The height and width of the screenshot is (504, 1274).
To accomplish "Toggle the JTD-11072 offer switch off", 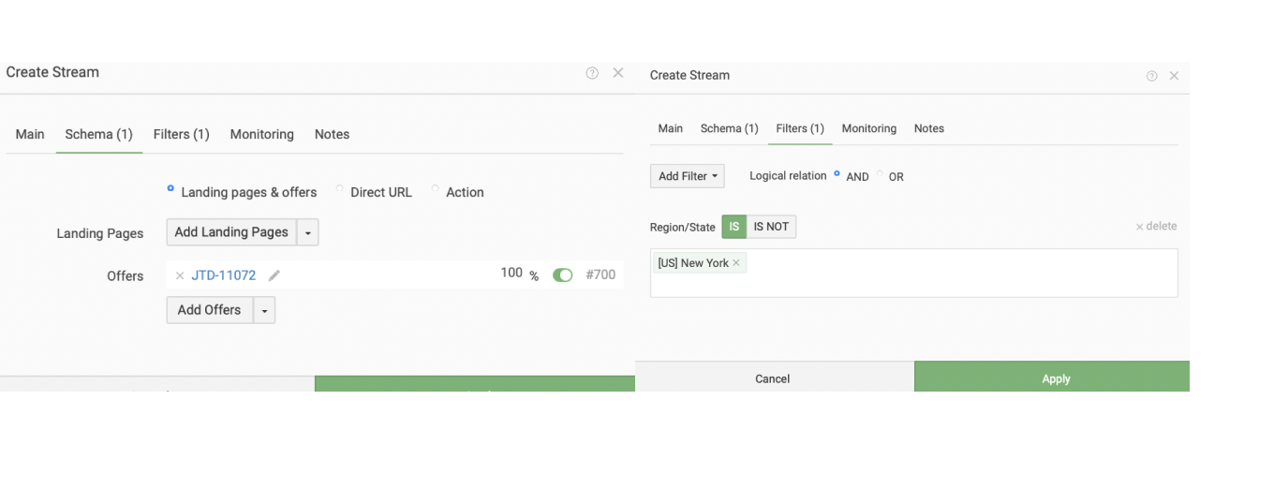I will pyautogui.click(x=563, y=275).
